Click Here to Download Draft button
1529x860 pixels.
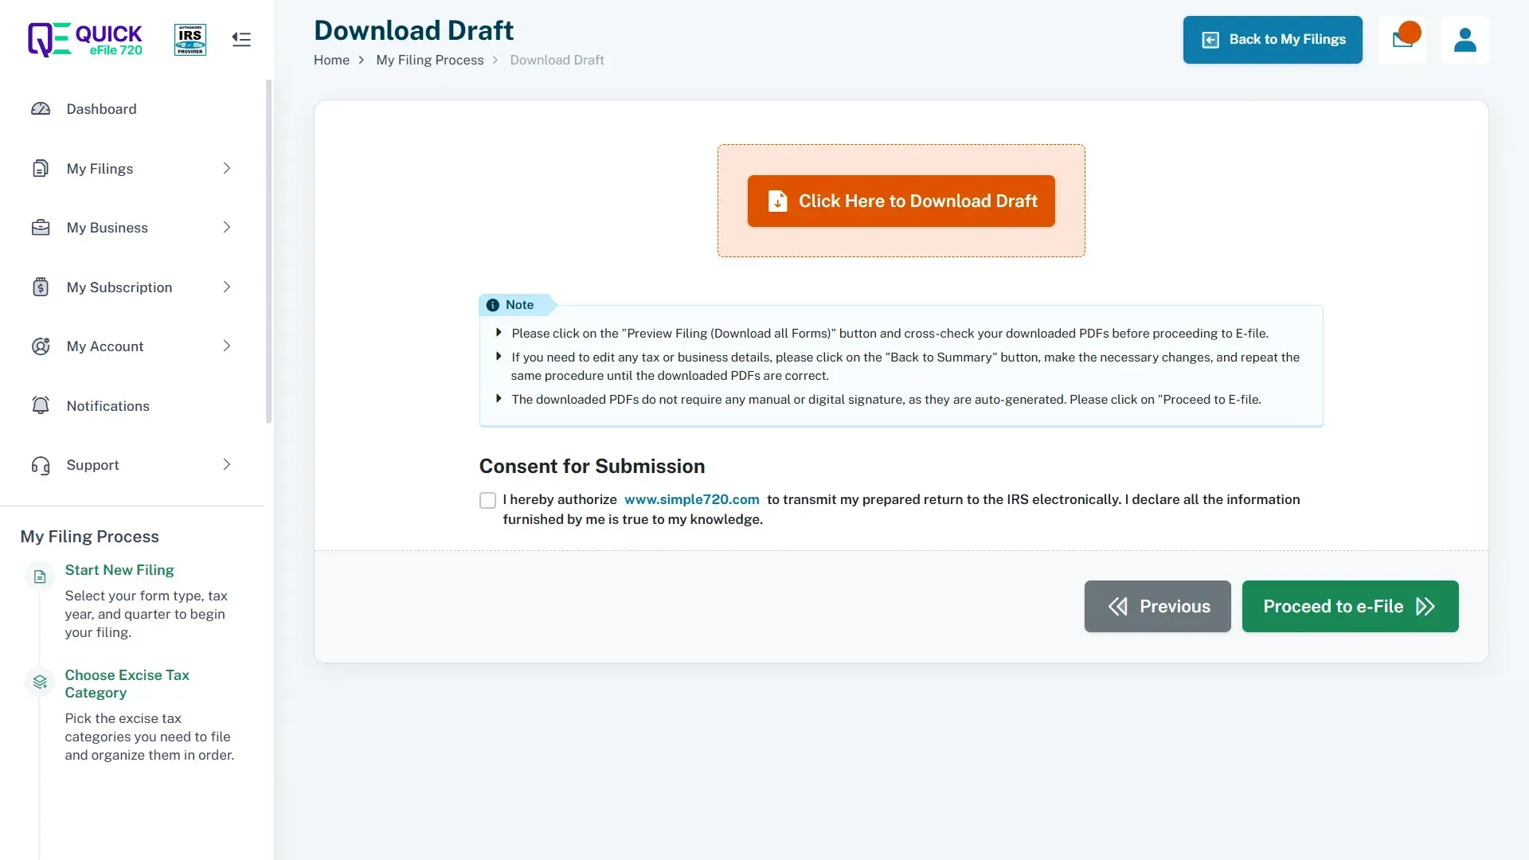901,201
